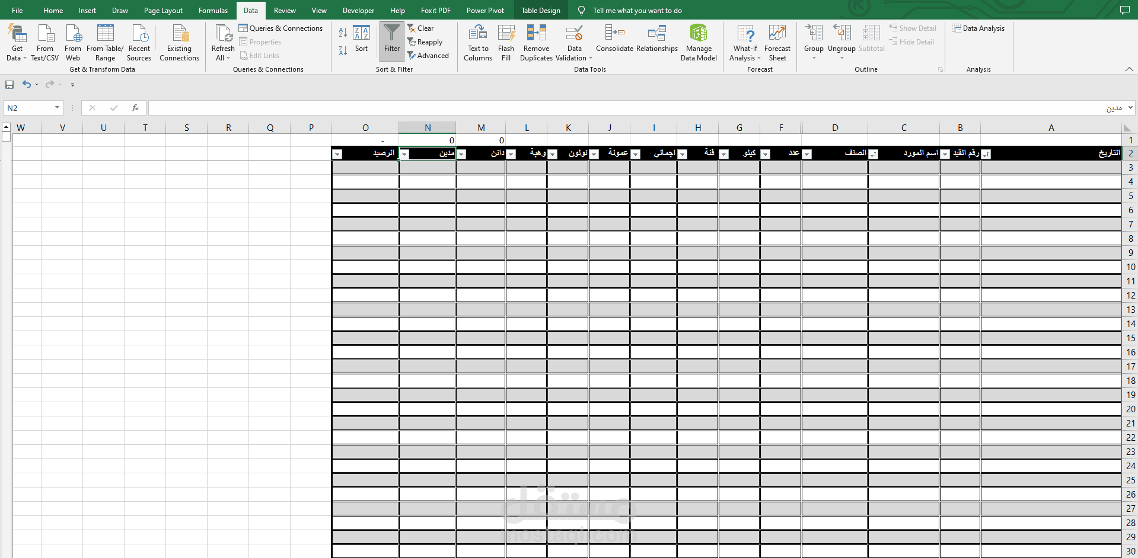1138x558 pixels.
Task: Sort Z to A descending
Action: coord(343,51)
